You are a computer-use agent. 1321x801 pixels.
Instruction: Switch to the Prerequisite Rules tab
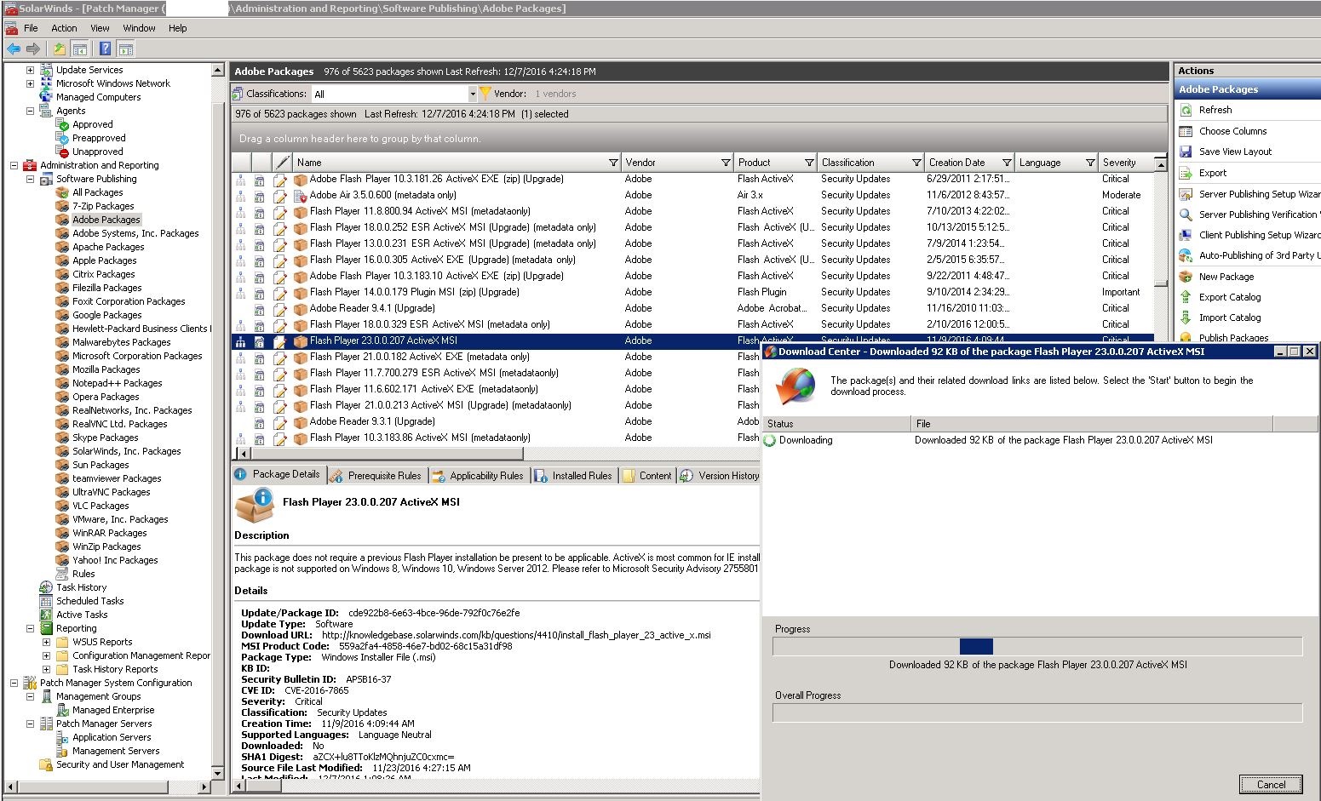click(x=376, y=476)
